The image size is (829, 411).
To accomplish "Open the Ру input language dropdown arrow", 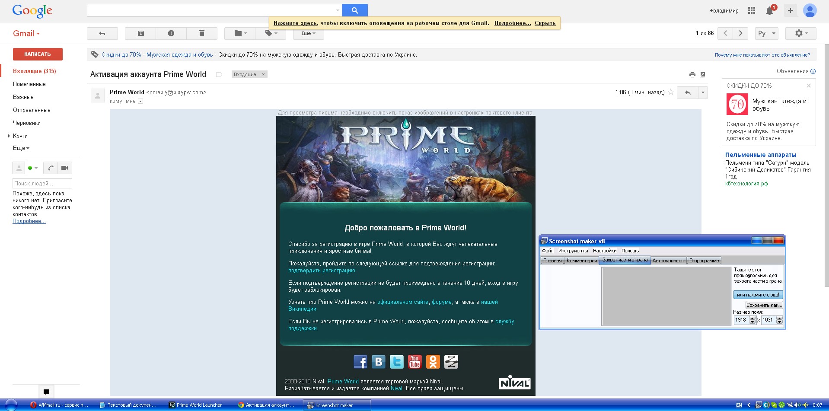I will pyautogui.click(x=774, y=33).
